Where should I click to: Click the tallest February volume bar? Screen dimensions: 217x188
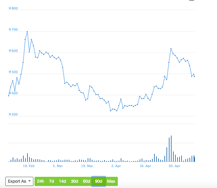[x=27, y=158]
